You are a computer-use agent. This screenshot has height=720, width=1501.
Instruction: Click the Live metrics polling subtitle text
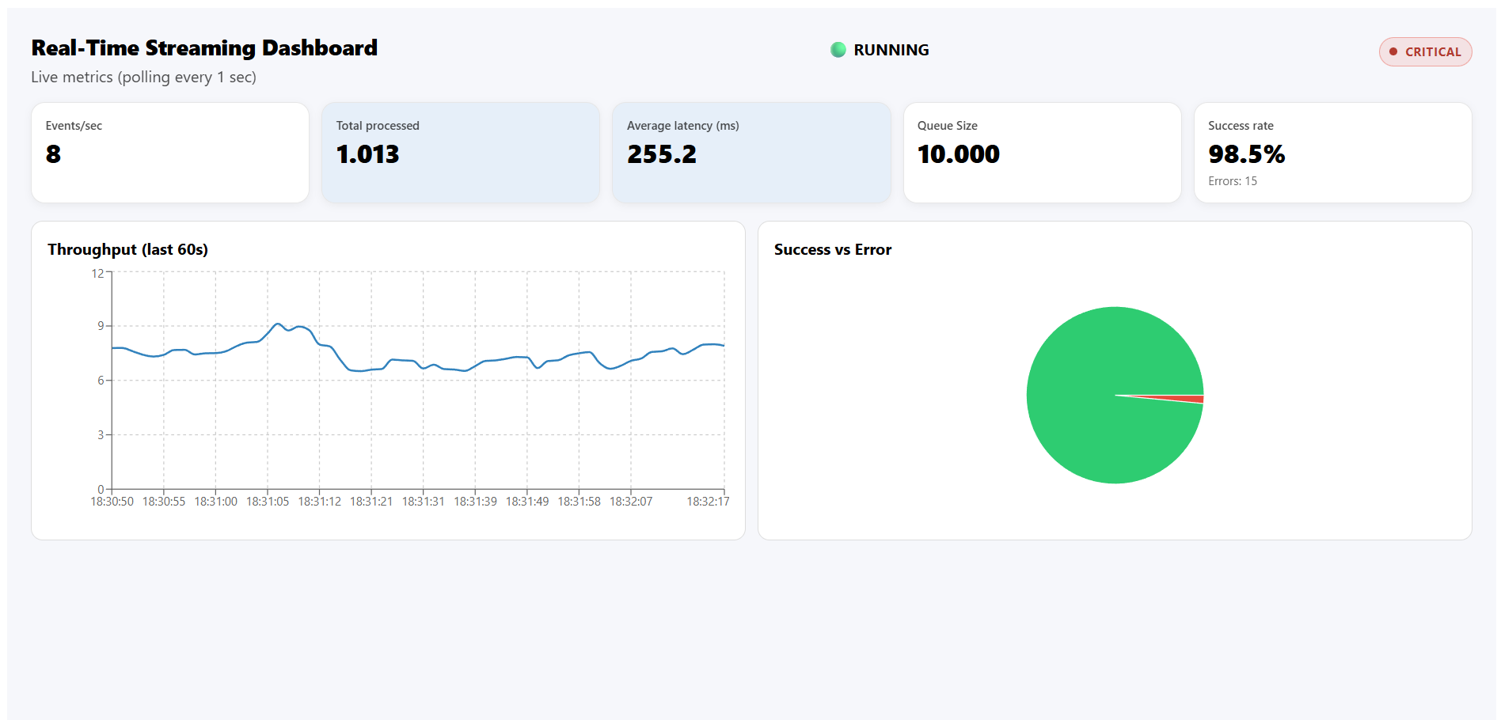pos(143,77)
